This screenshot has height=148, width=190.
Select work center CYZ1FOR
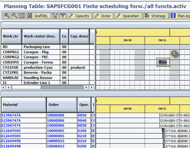pyautogui.click(x=11, y=68)
